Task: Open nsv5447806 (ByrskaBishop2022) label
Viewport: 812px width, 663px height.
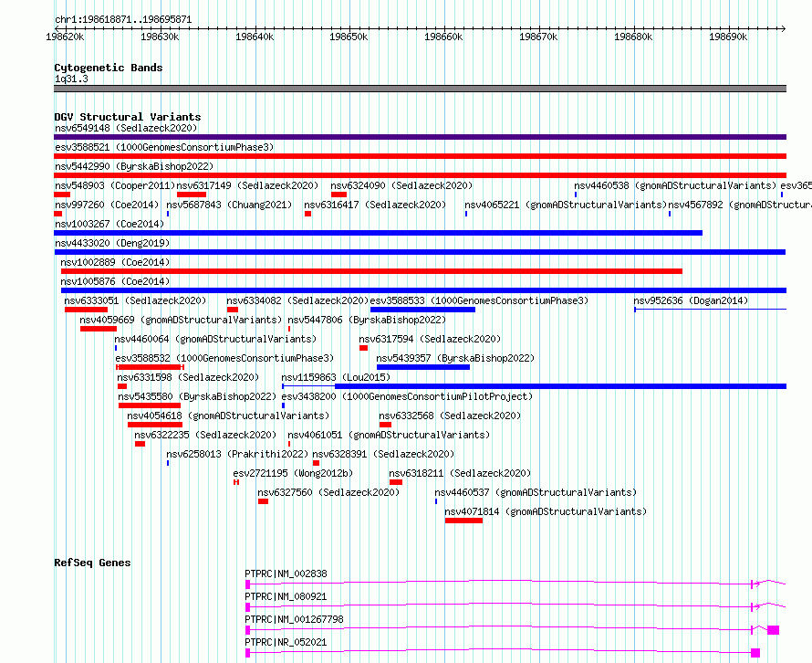Action: (x=367, y=320)
